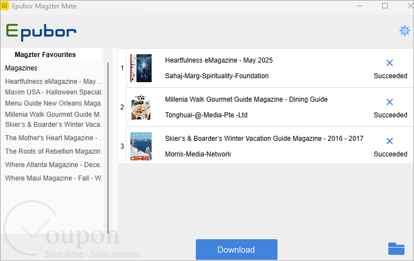Open the Magzter Favourites tab
The image size is (414, 261).
click(x=45, y=55)
